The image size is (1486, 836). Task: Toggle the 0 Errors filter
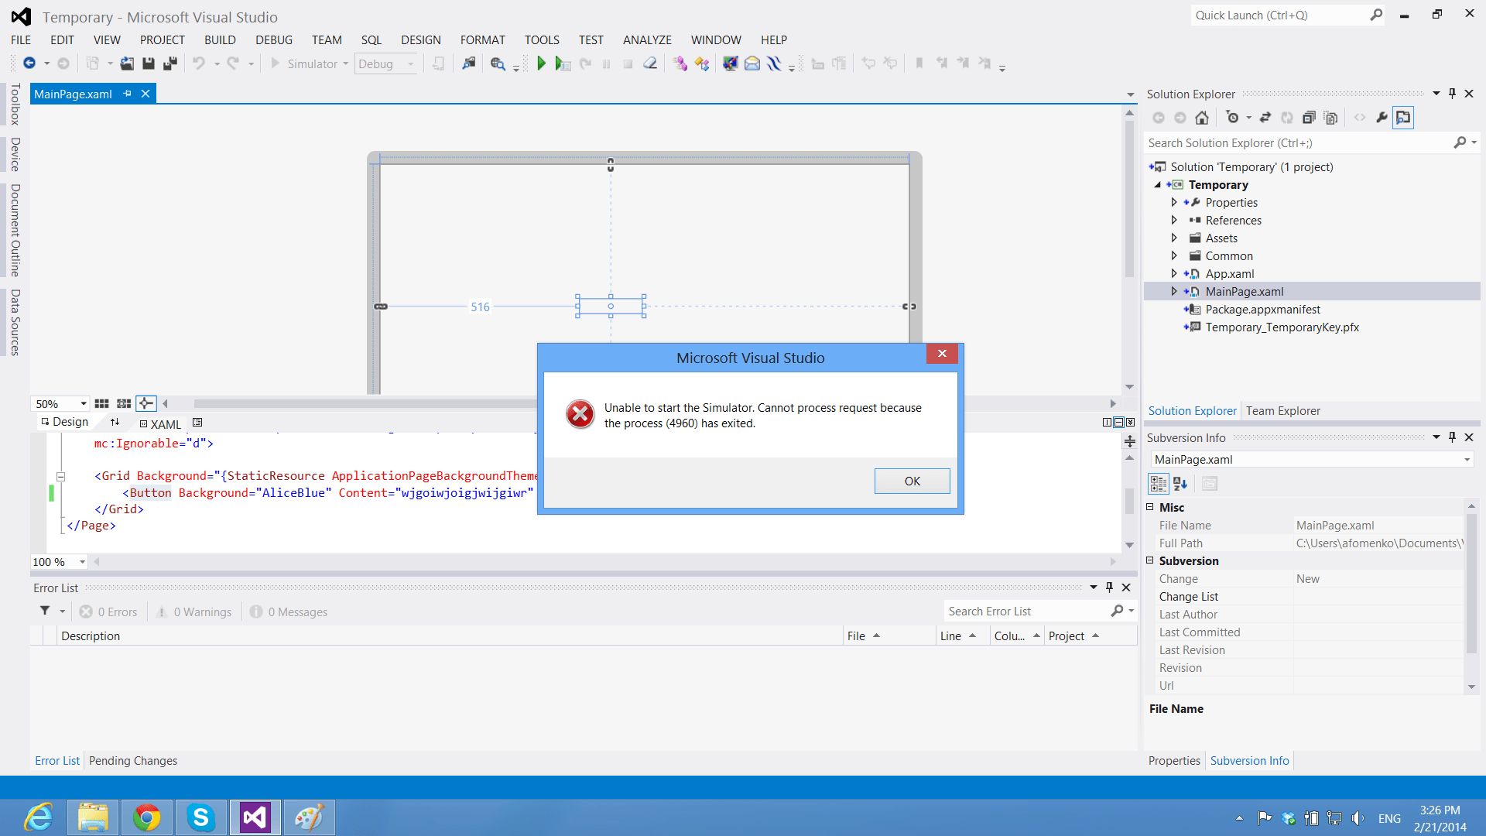[108, 612]
